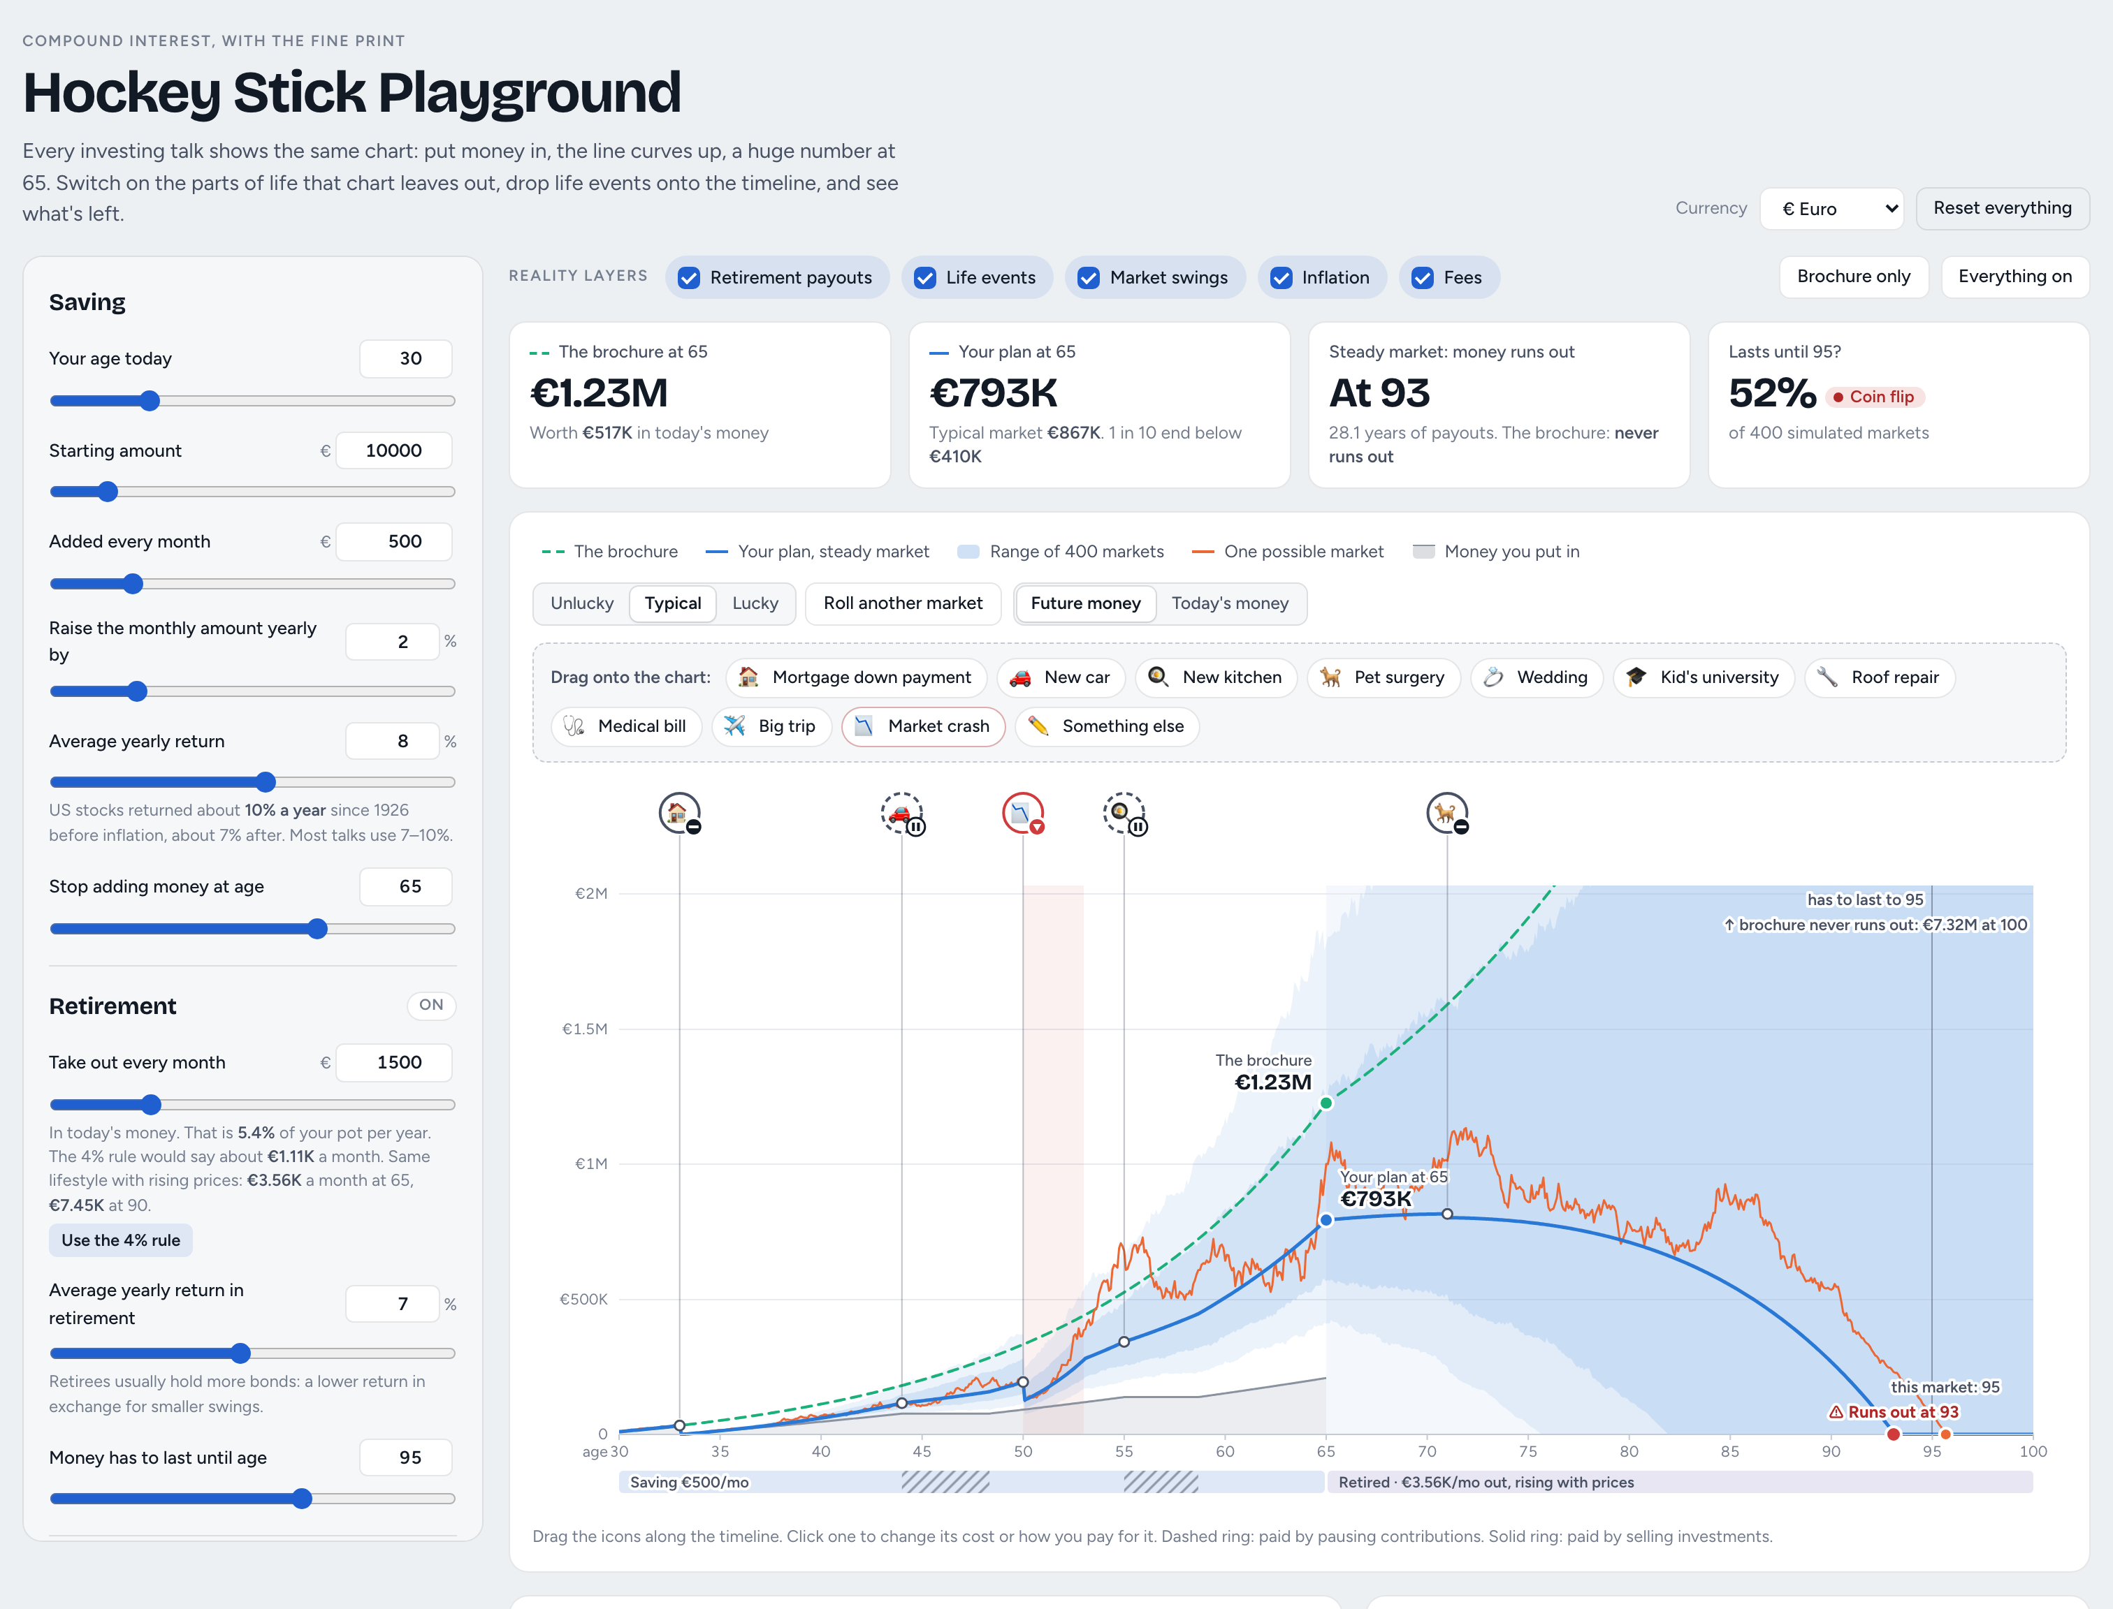
Task: Click the Added every month slider handle
Action: pos(133,585)
